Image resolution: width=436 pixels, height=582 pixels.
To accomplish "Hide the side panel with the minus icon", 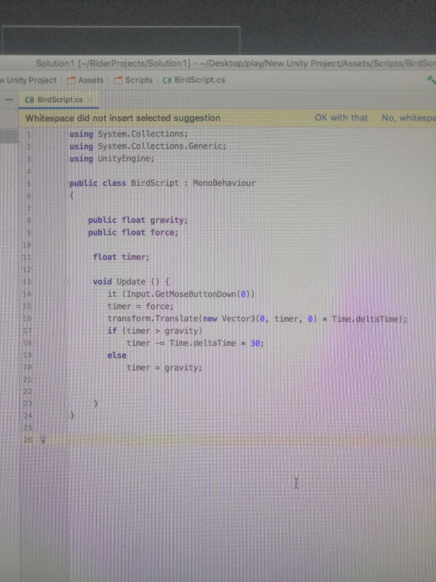I will (x=8, y=100).
